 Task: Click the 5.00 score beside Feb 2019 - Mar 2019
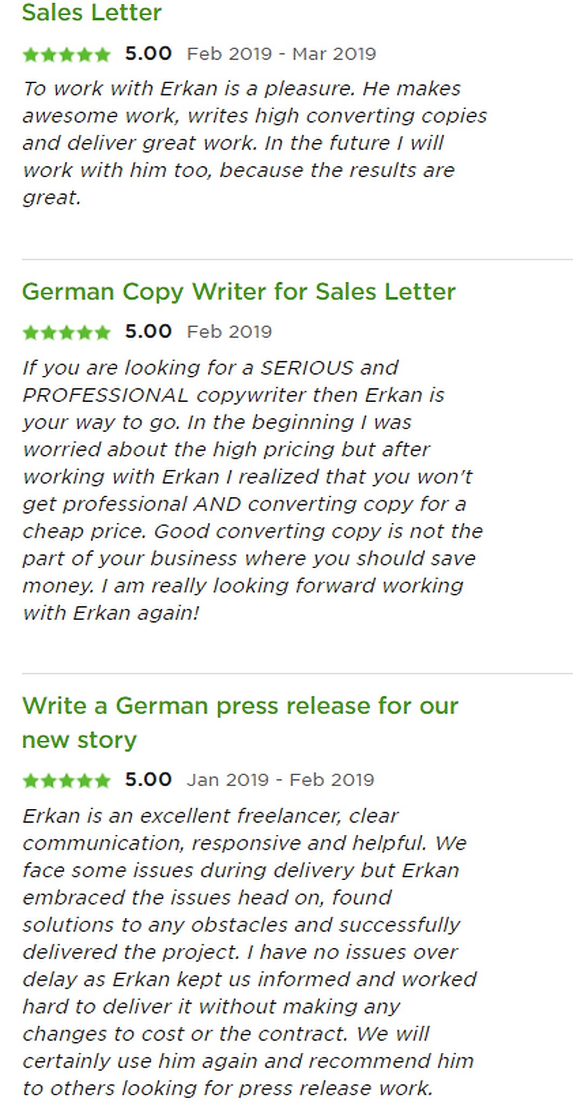click(148, 54)
